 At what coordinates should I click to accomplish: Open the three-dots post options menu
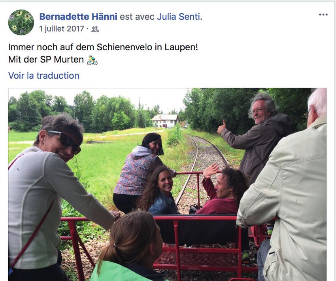[323, 15]
